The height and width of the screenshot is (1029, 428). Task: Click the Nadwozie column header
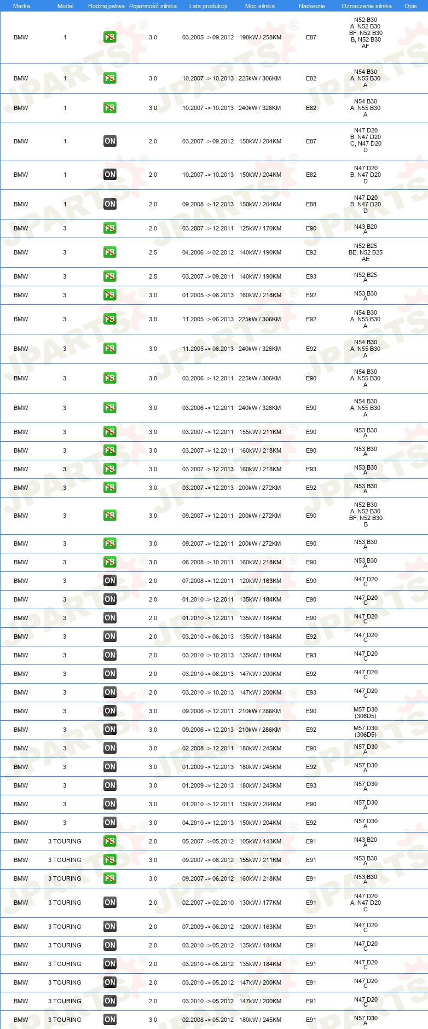tap(312, 6)
